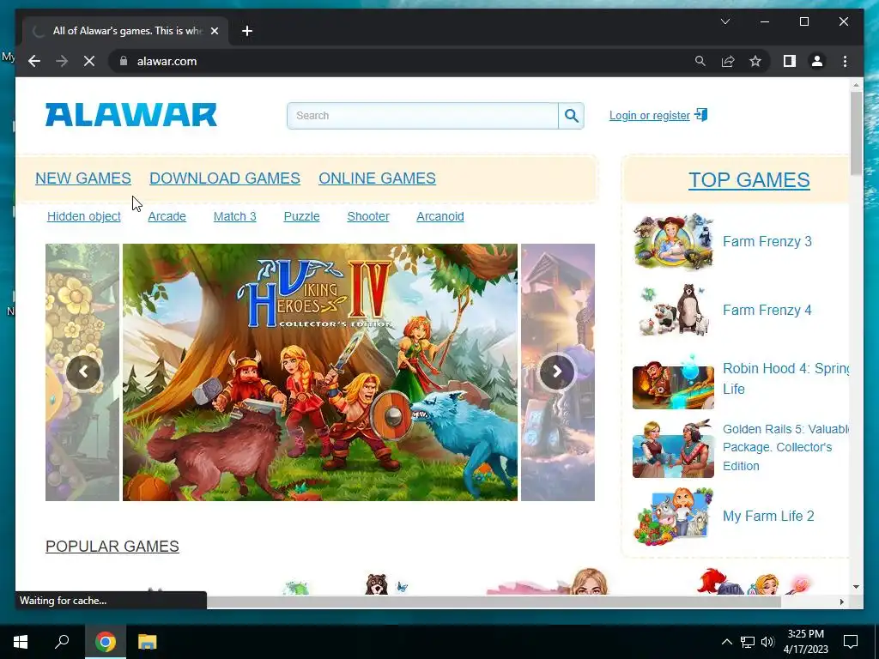
Task: Open the tab search chevron in title bar
Action: coord(724,21)
